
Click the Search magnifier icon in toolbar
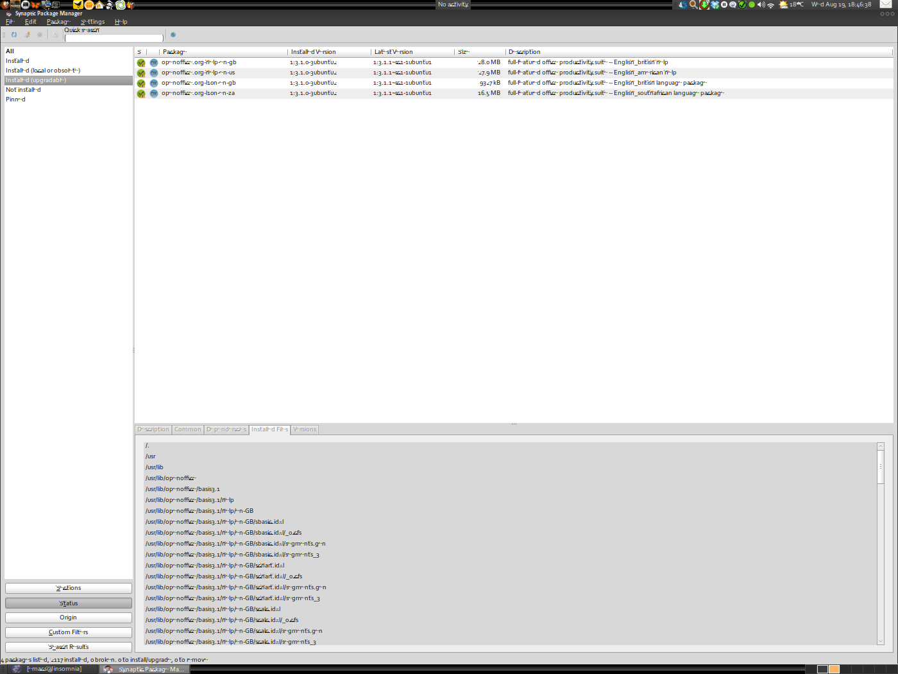click(173, 35)
